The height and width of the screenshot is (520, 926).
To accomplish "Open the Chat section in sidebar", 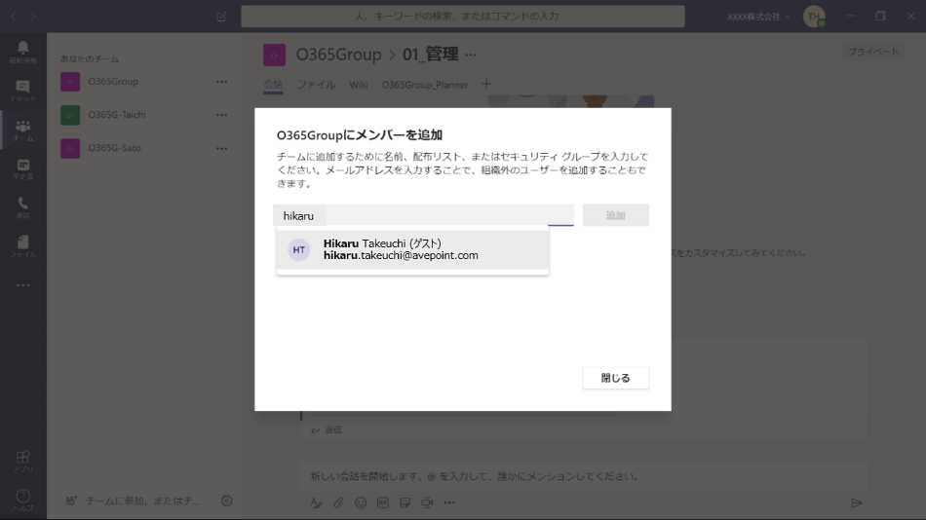I will tap(23, 91).
